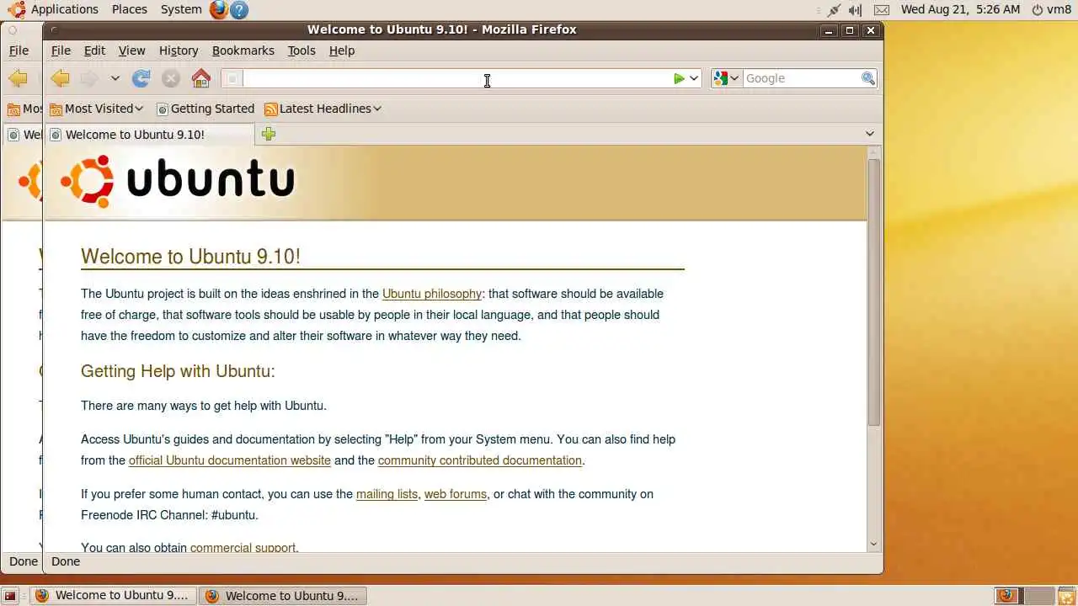Click the scrollbar up arrow

point(873,152)
